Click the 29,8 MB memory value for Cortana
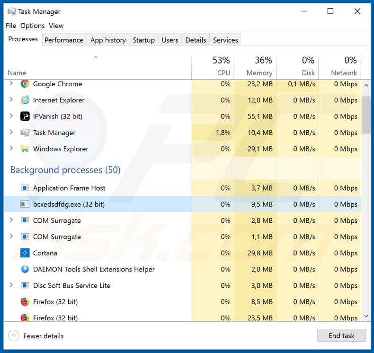This screenshot has width=374, height=353. [260, 253]
